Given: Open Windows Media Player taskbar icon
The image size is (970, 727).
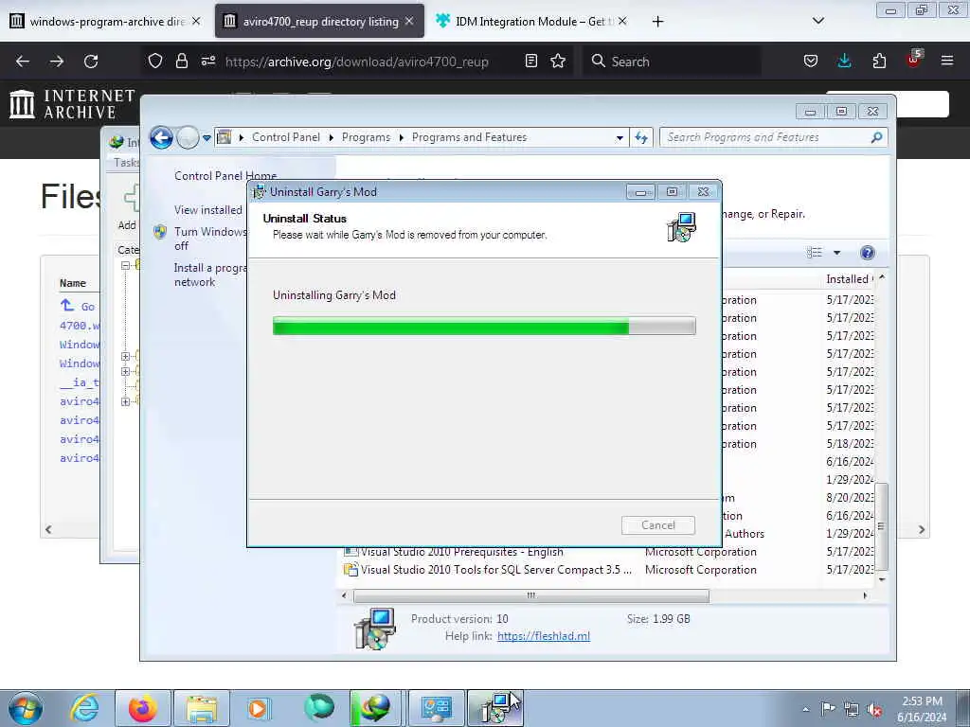Looking at the screenshot, I should point(259,708).
